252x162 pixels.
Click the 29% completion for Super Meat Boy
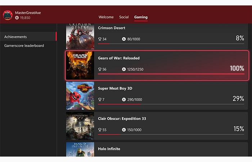pyautogui.click(x=238, y=99)
